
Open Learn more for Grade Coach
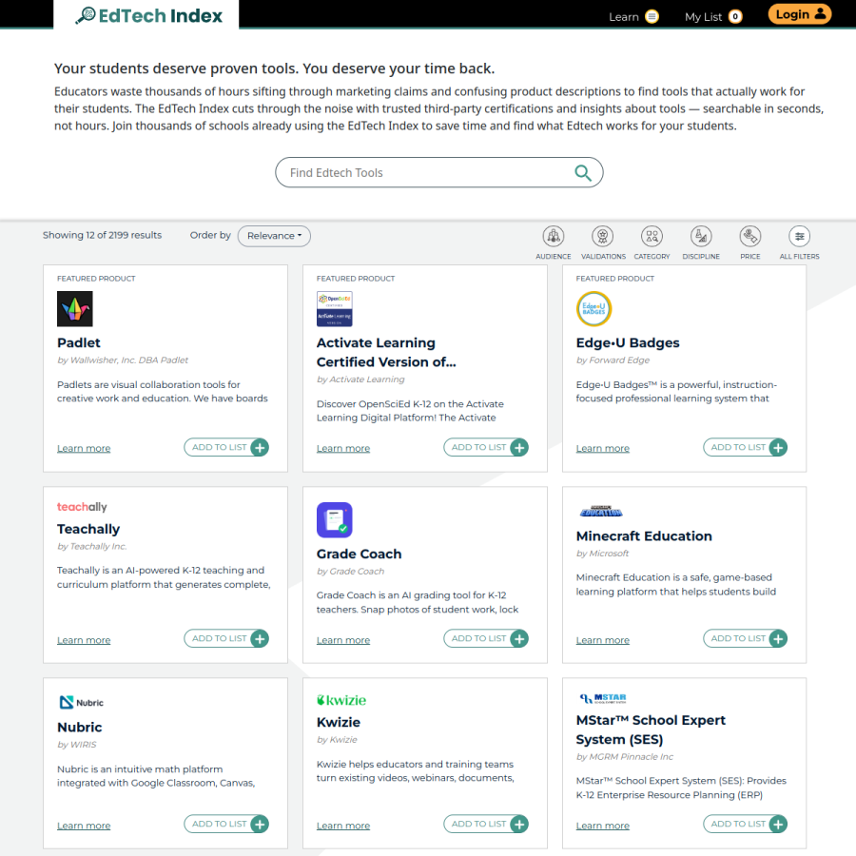point(343,640)
